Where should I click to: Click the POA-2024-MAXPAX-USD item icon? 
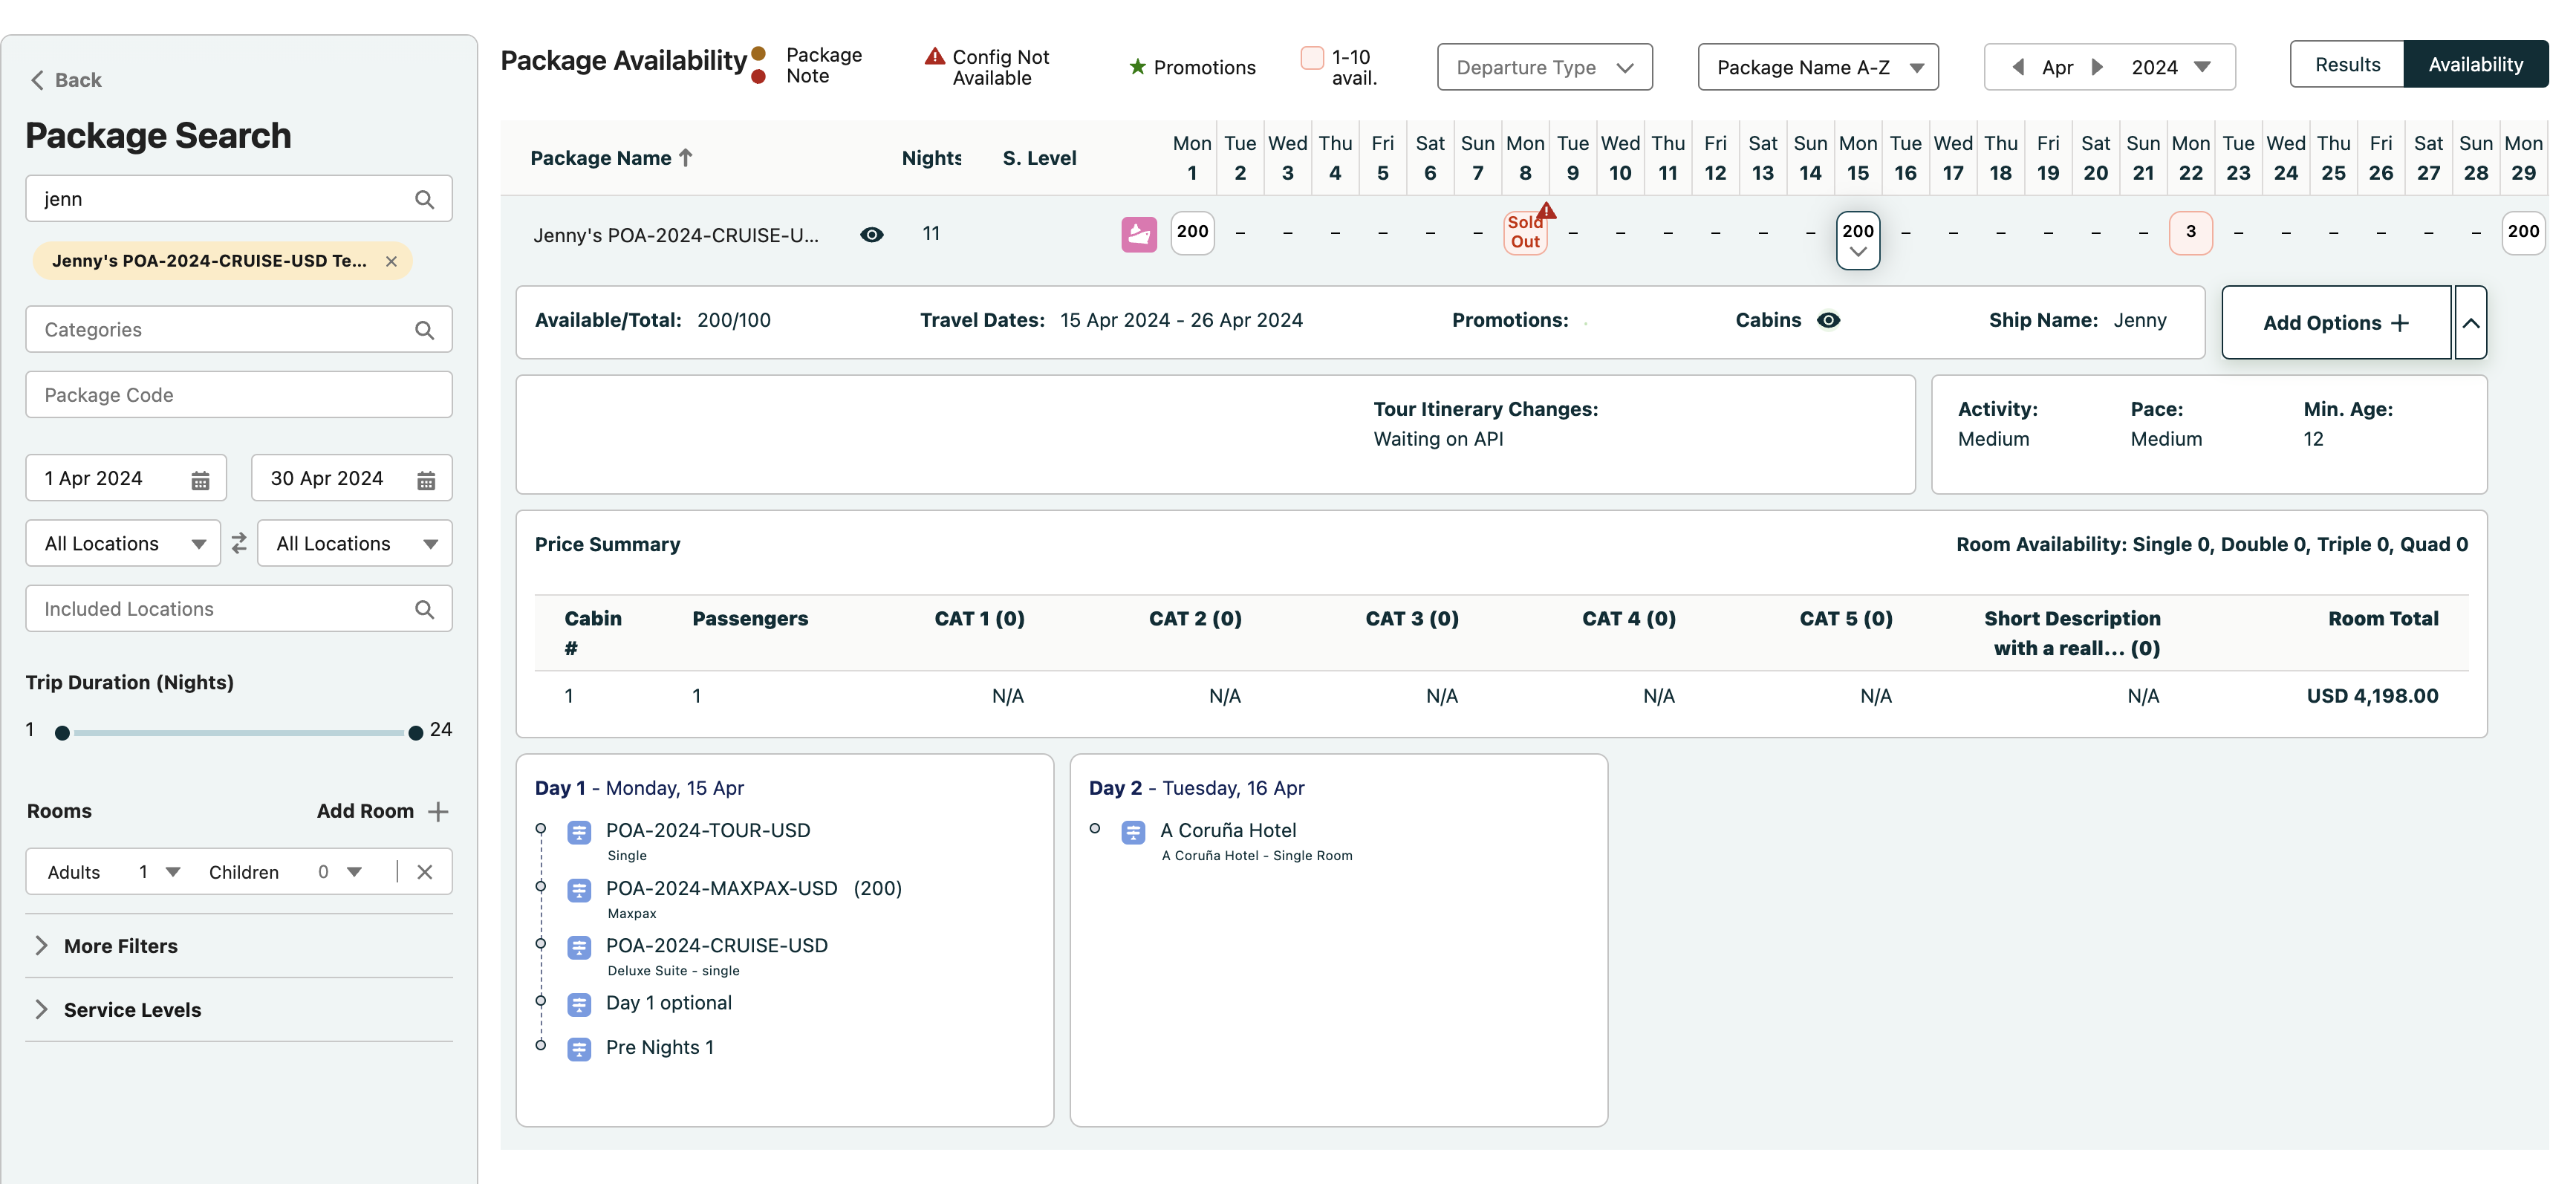579,890
